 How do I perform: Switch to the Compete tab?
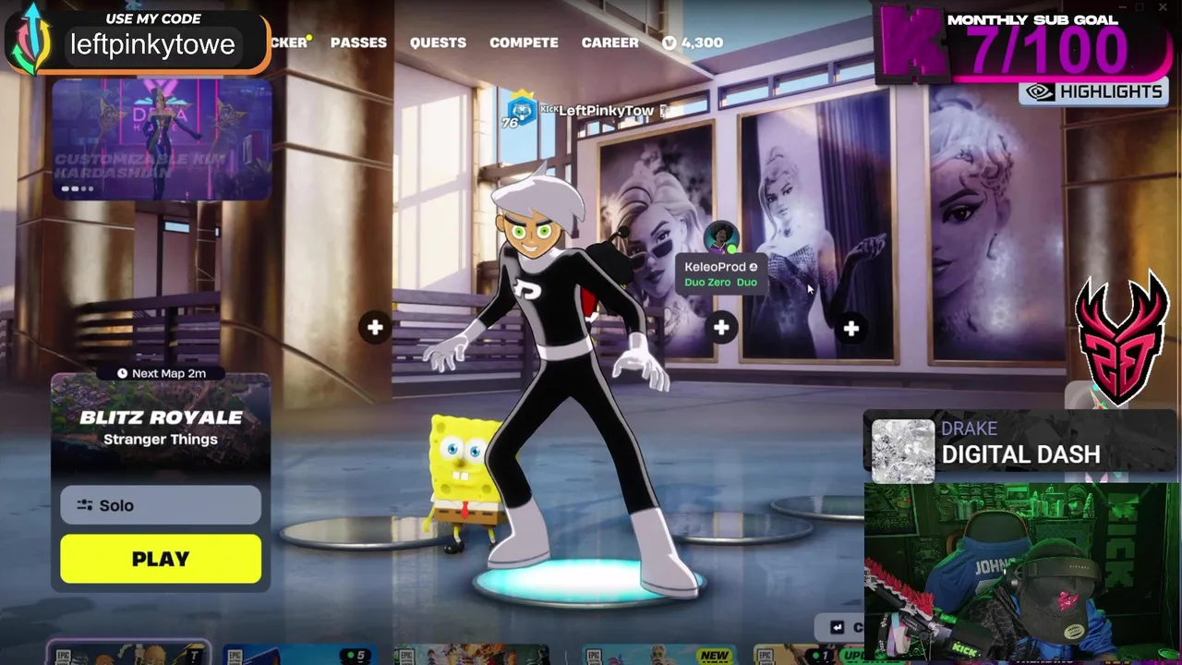coord(524,42)
